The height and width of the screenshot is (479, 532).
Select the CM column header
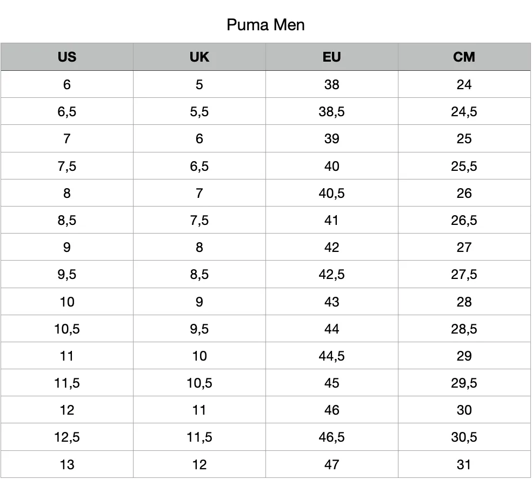[x=464, y=57]
